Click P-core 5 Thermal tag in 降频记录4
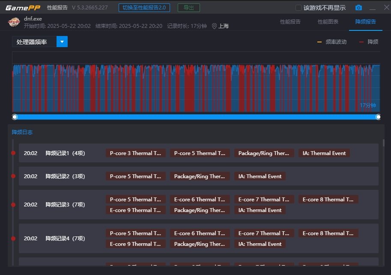The height and width of the screenshot is (275, 391). click(135, 233)
